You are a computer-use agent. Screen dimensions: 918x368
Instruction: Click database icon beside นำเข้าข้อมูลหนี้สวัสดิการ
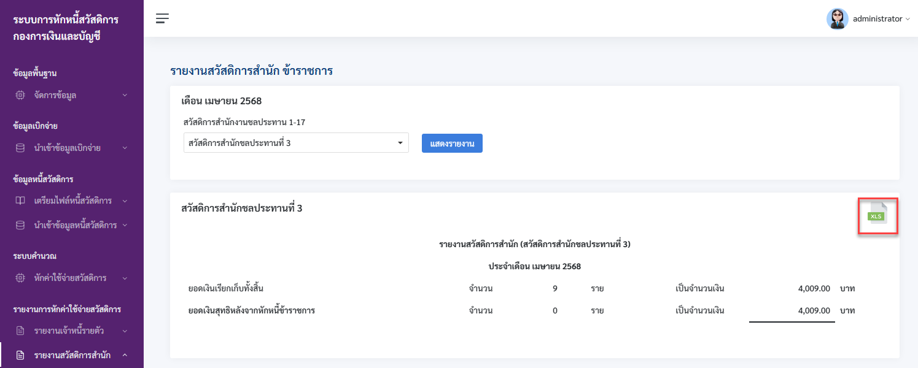(20, 225)
